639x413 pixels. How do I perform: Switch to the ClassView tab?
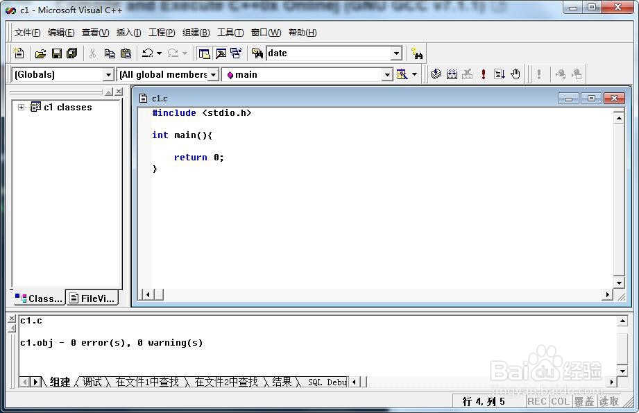coord(39,298)
